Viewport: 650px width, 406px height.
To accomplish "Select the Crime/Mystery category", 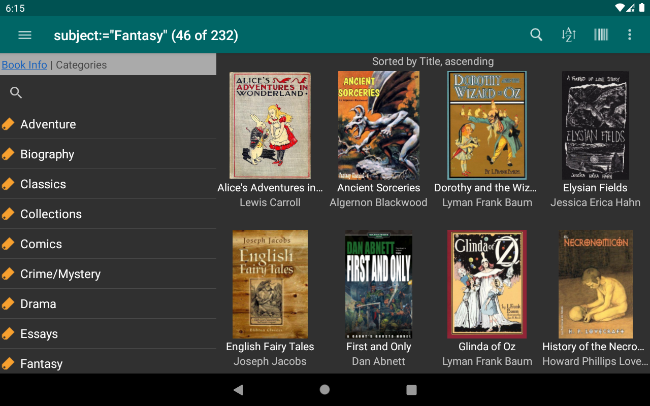I will [60, 274].
